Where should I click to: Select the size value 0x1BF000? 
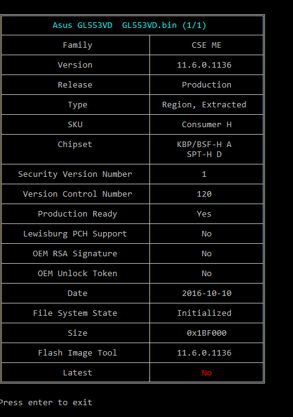click(207, 333)
